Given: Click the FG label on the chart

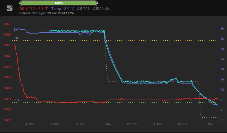Looking at the screenshot, I should pyautogui.click(x=17, y=100).
